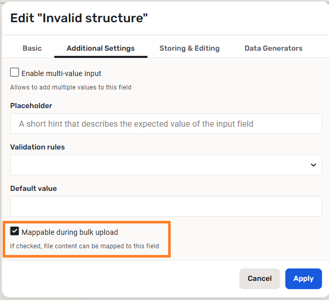
Task: Open the Storing & Editing tab
Action: [189, 48]
